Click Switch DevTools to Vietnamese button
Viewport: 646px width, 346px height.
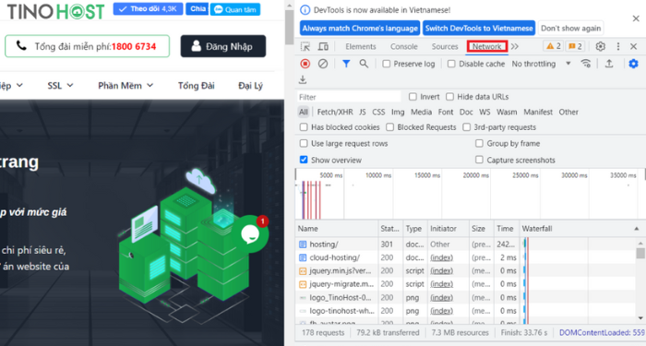(x=479, y=29)
